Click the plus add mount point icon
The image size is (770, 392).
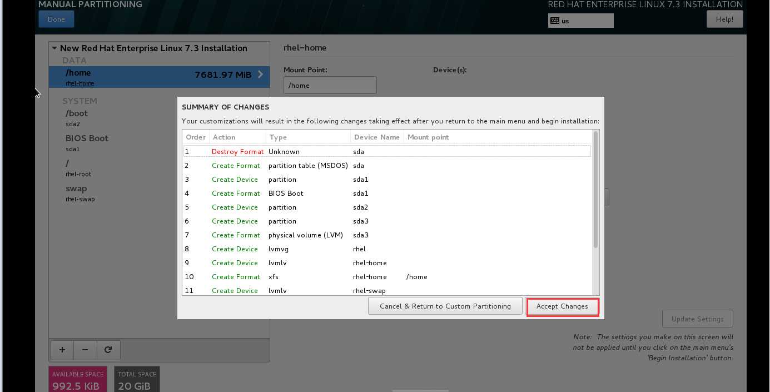tap(62, 350)
